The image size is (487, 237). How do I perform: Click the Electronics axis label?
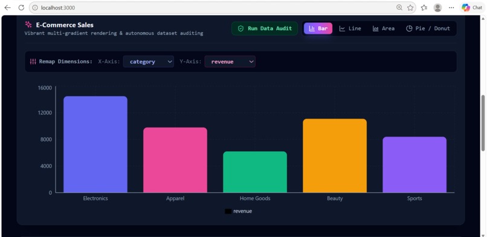tap(95, 198)
